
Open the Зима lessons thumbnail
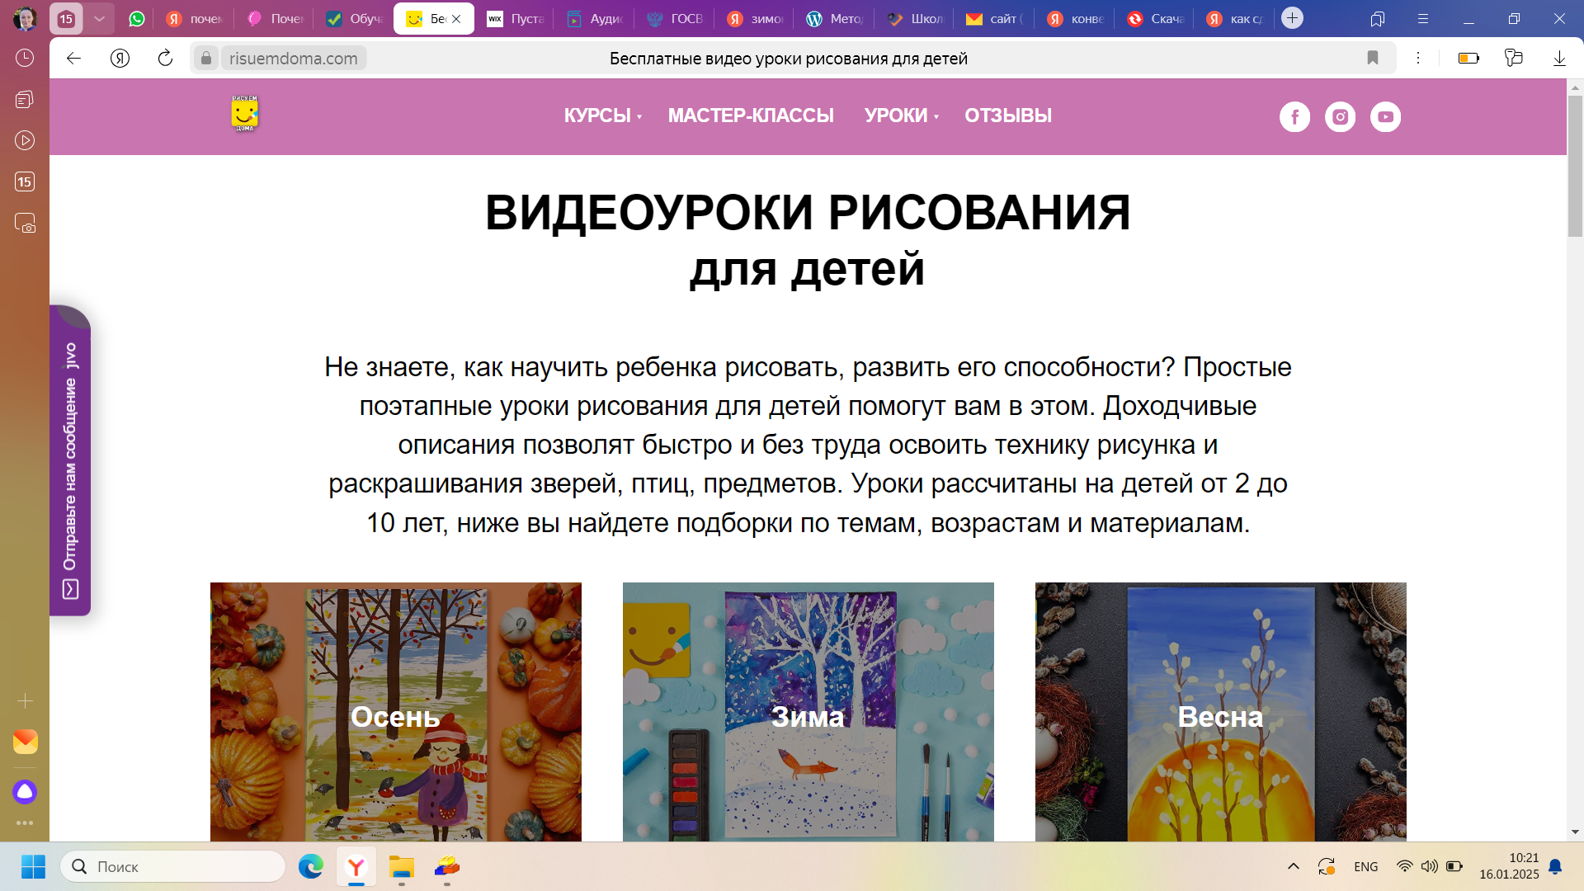tap(808, 711)
